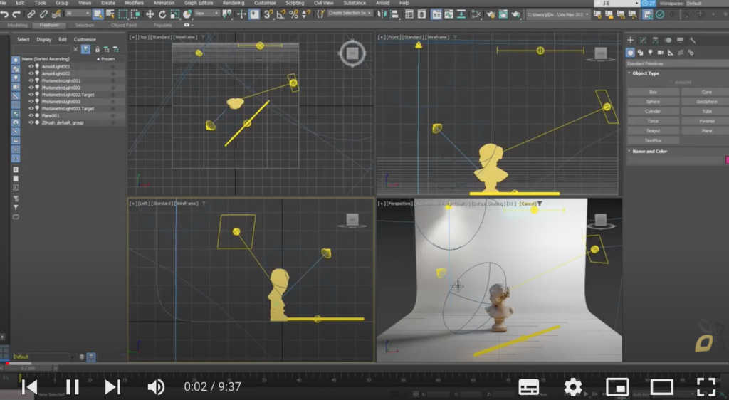
Task: Open the Arnold menu
Action: click(x=382, y=4)
